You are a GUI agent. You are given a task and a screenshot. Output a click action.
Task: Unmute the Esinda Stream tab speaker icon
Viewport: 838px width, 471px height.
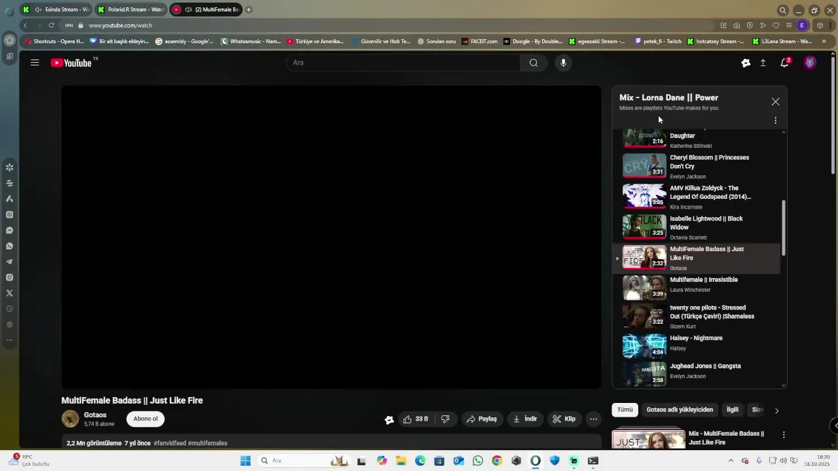38,10
